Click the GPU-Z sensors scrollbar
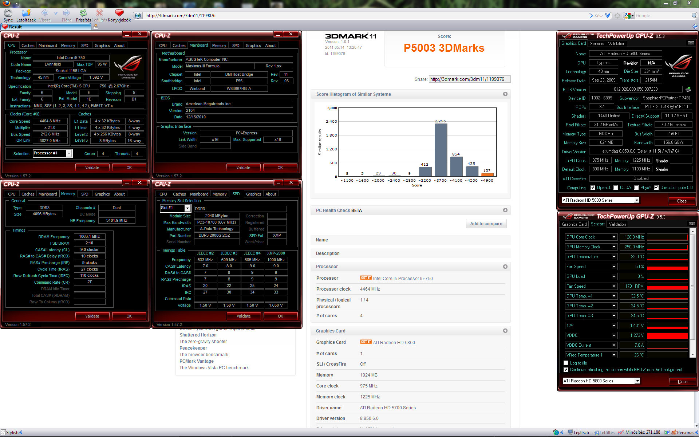Image resolution: width=699 pixels, height=437 pixels. coord(692,293)
